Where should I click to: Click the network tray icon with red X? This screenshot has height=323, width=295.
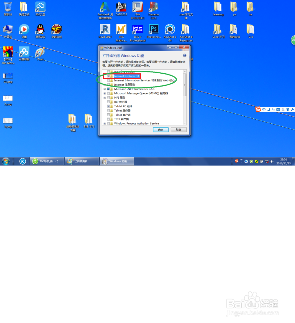pos(267,161)
